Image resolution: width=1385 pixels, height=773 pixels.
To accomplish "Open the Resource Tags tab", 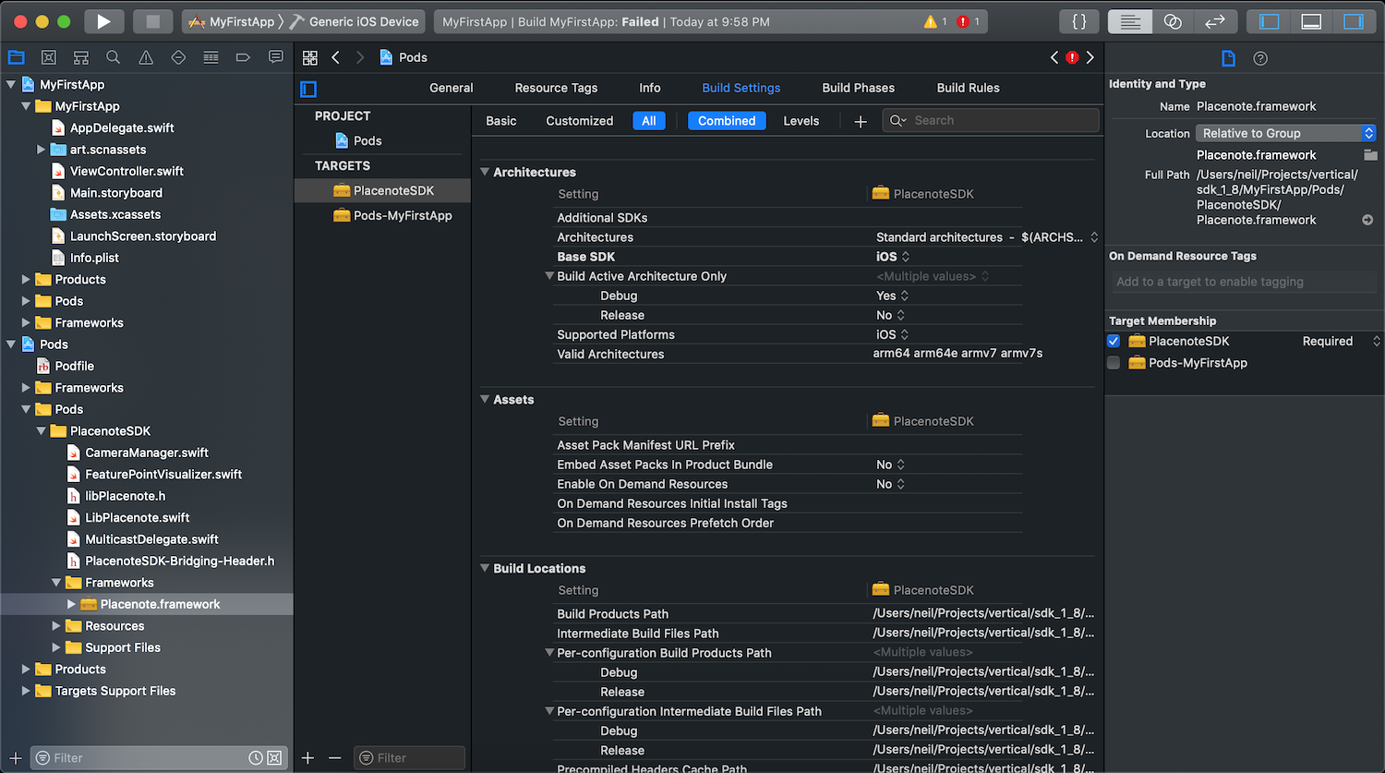I will pyautogui.click(x=556, y=88).
